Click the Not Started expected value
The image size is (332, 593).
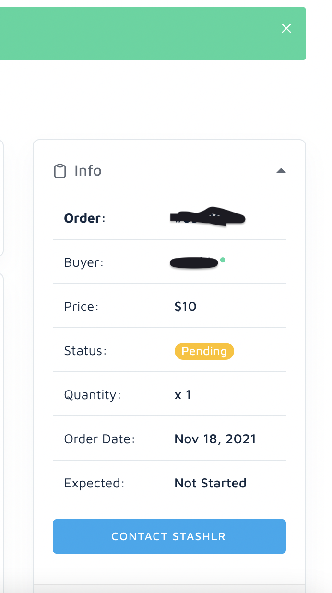tap(210, 483)
